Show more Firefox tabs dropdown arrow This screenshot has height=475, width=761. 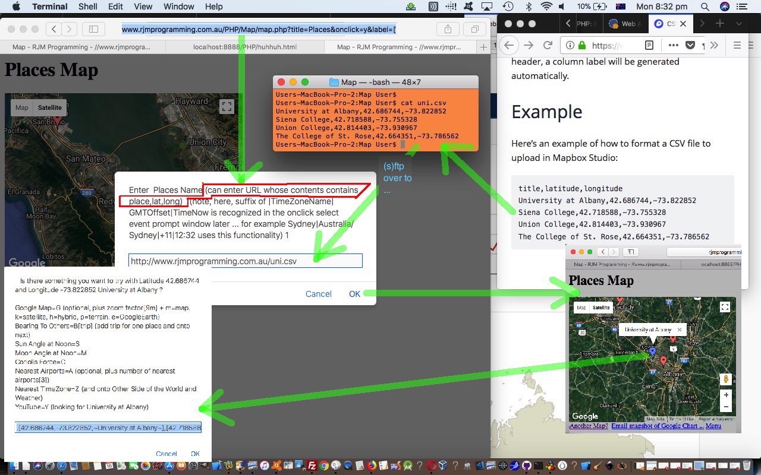[738, 24]
